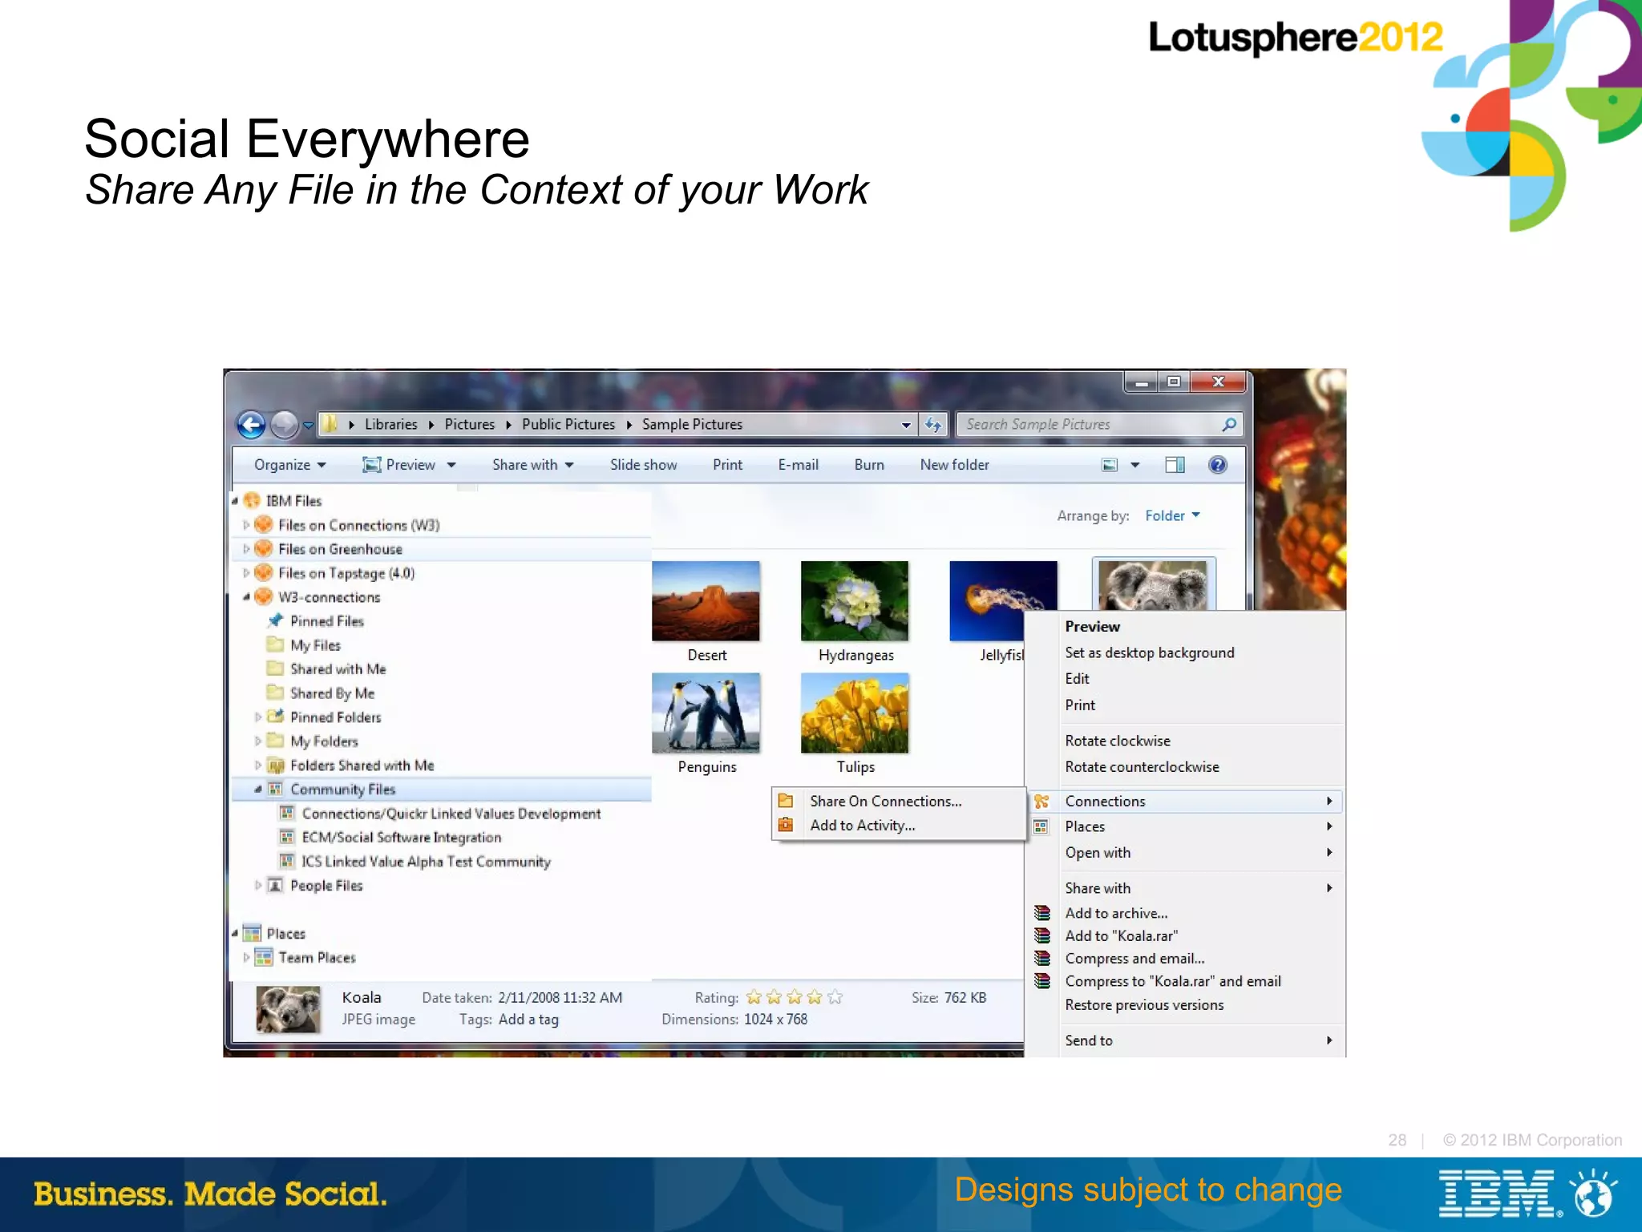Open the Organize dropdown
This screenshot has height=1232, width=1642.
coord(290,465)
